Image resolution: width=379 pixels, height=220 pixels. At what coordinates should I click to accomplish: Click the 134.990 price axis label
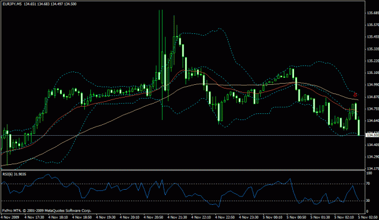[373, 85]
